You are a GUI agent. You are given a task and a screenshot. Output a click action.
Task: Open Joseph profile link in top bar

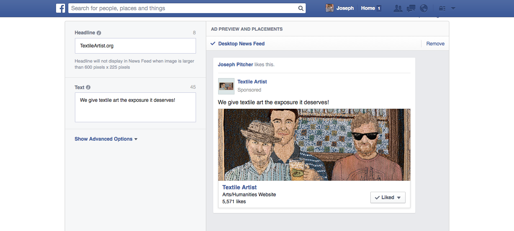(345, 8)
